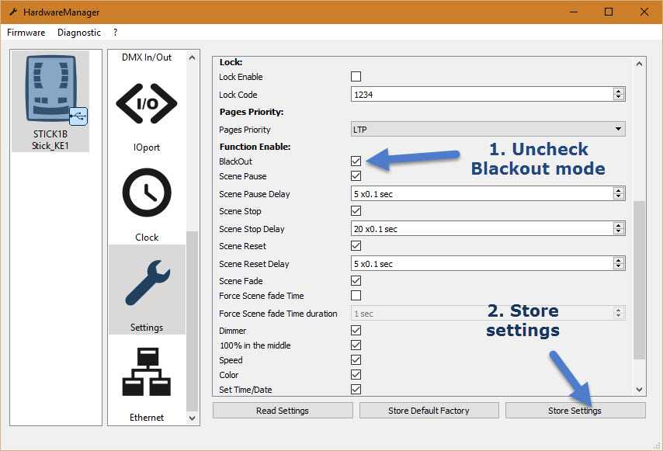Screen dimensions: 663x451
Task: Toggle the Scene Pause checkbox
Action: point(356,176)
